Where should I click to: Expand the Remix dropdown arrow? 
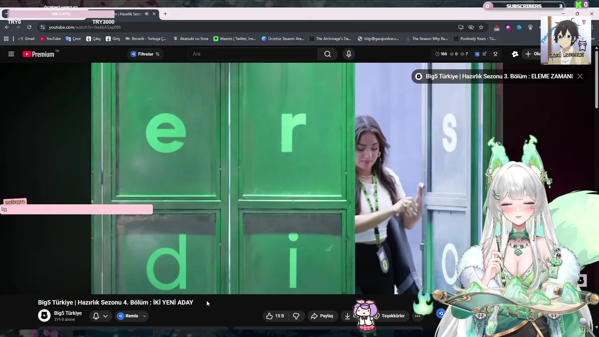[144, 316]
